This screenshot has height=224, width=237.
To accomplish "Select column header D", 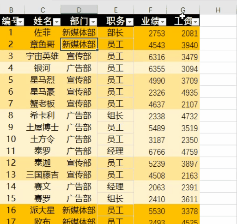I will click(79, 10).
